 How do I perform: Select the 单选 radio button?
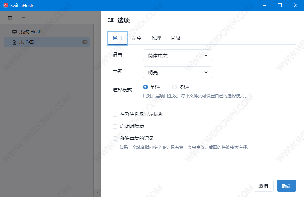[145, 87]
